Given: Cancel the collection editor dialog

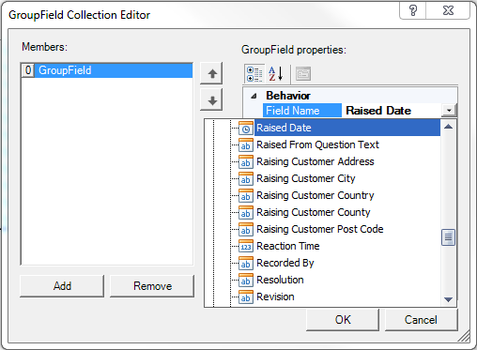Looking at the screenshot, I should [421, 320].
